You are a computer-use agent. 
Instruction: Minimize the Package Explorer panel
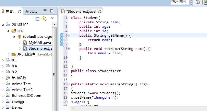pos(45,10)
